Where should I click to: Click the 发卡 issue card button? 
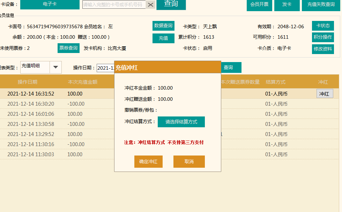(287, 5)
